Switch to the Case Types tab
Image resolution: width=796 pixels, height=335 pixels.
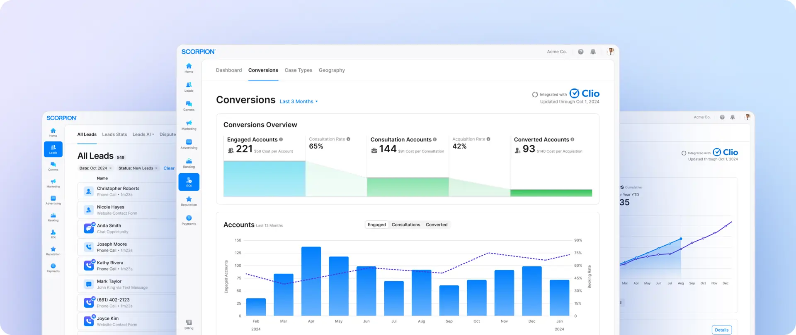(298, 70)
